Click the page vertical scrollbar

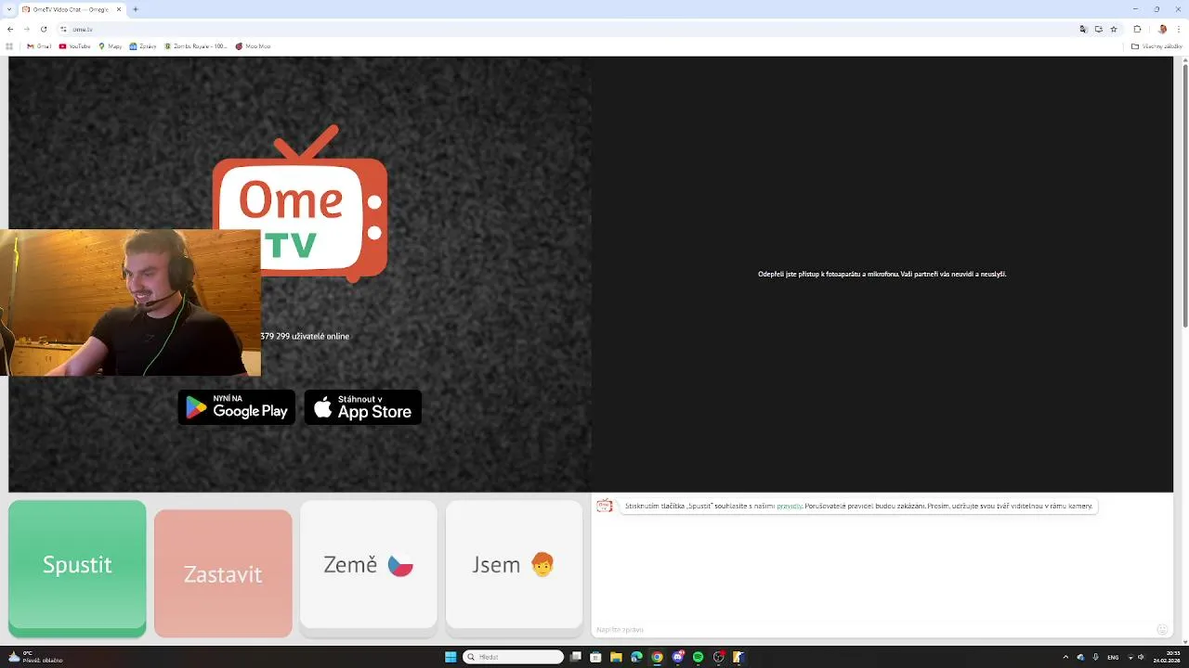click(x=1184, y=195)
